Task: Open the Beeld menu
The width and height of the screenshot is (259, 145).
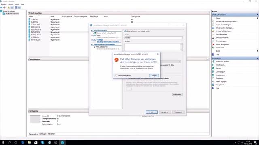Action: tap(17, 4)
